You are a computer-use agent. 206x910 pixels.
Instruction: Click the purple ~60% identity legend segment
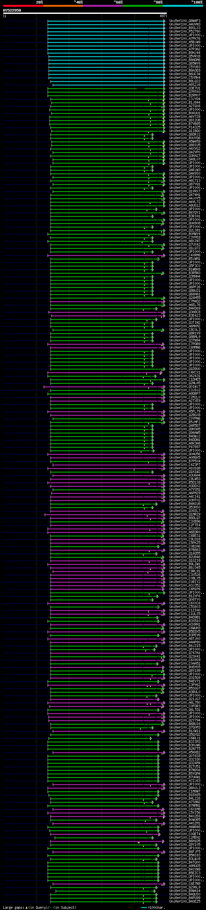tap(103, 6)
